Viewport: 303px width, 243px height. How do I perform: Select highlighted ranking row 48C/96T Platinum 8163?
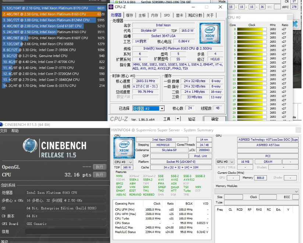pos(53,14)
